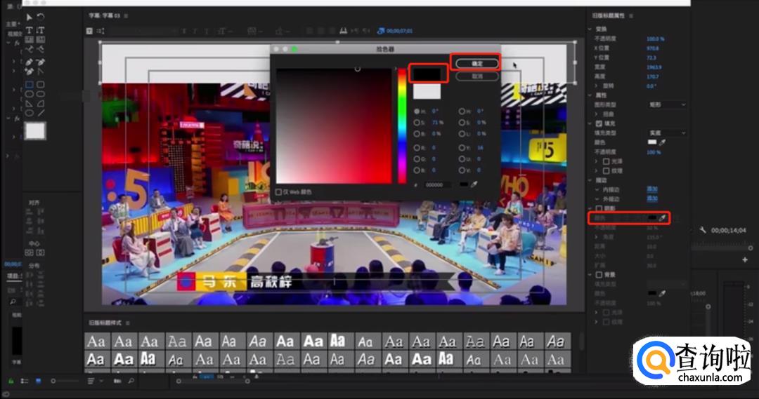Click the title template icon in toolbar

[x=89, y=30]
